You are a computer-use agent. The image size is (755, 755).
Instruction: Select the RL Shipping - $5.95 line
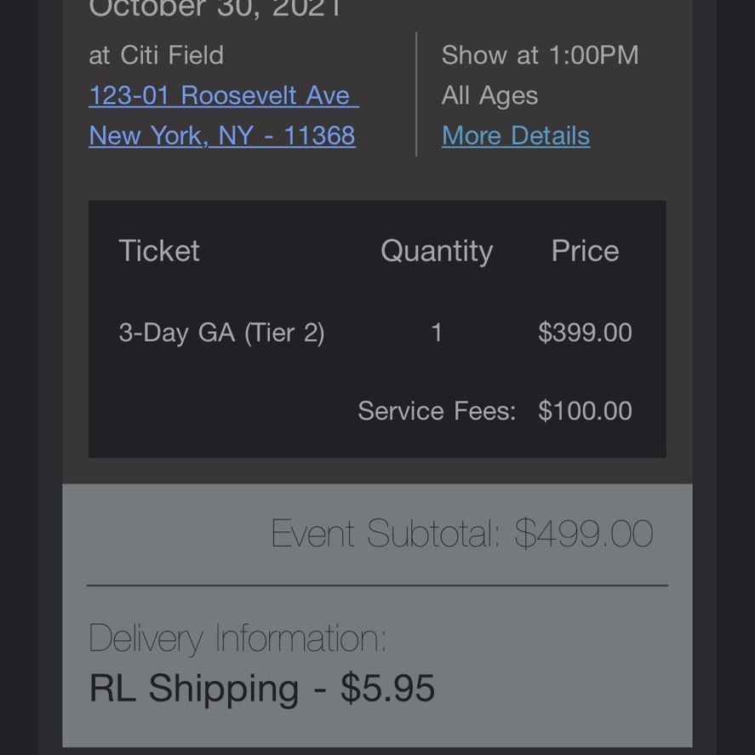point(262,688)
